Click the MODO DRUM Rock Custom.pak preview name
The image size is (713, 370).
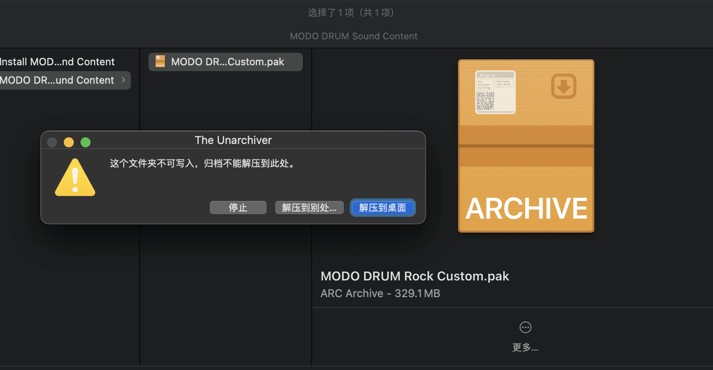415,276
